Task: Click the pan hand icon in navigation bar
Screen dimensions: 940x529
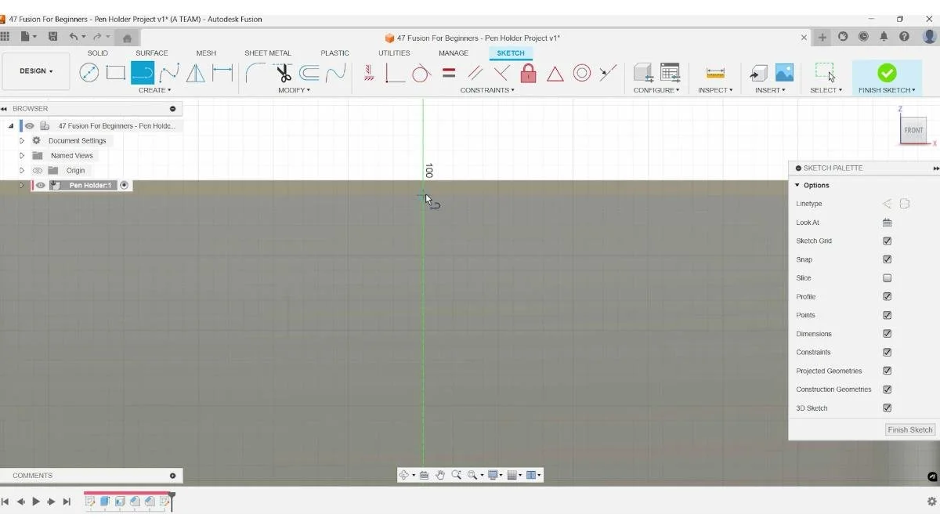Action: [440, 475]
